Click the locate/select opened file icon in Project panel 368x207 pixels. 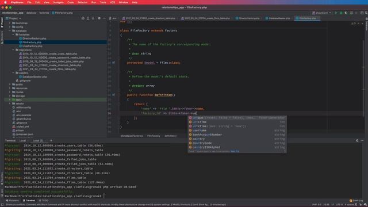[83, 18]
